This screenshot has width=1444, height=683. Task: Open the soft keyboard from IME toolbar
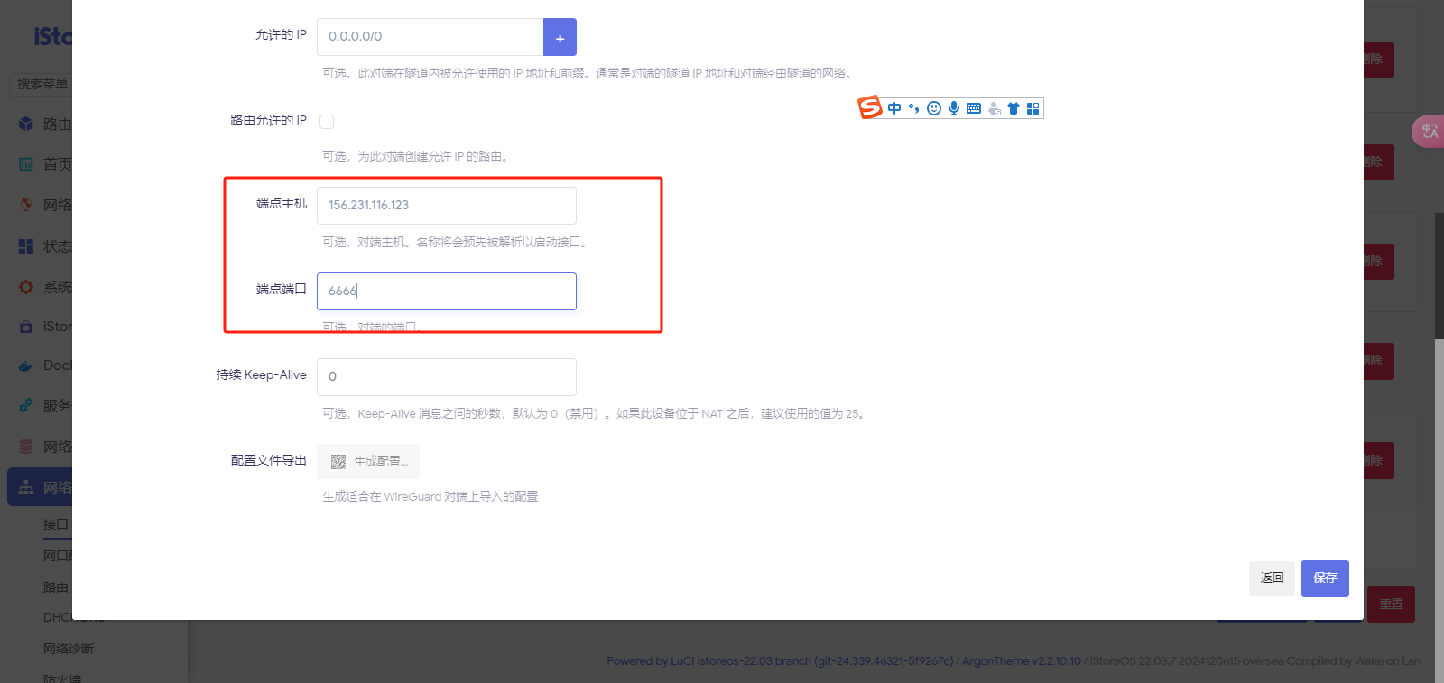[974, 108]
